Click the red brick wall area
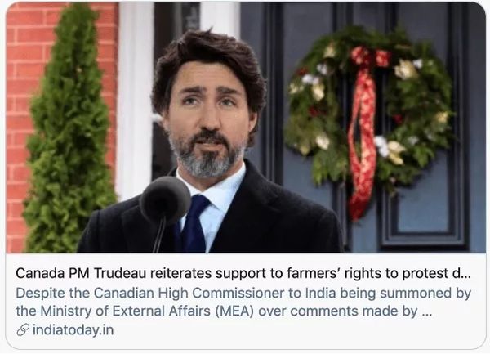490x354 pixels. tap(20, 125)
